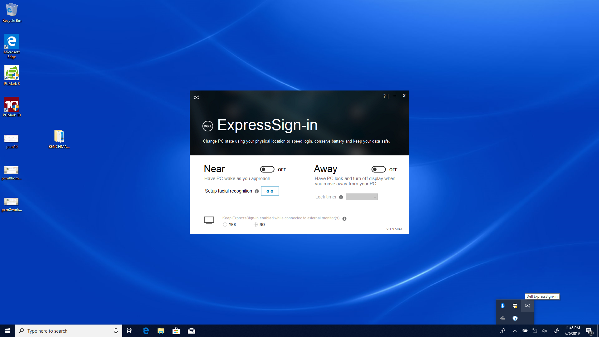
Task: Click the external monitor icon in ExpressSign-in
Action: click(x=209, y=220)
